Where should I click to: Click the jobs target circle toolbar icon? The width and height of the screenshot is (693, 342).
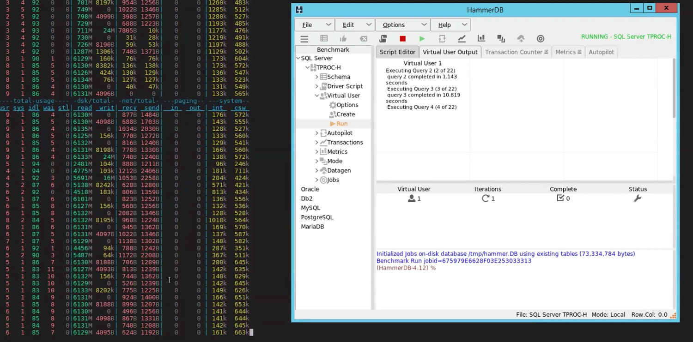point(541,39)
